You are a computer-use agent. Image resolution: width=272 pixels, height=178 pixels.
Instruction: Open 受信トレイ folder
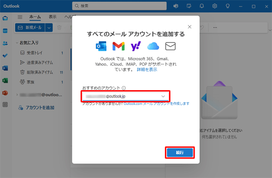[x=42, y=53]
